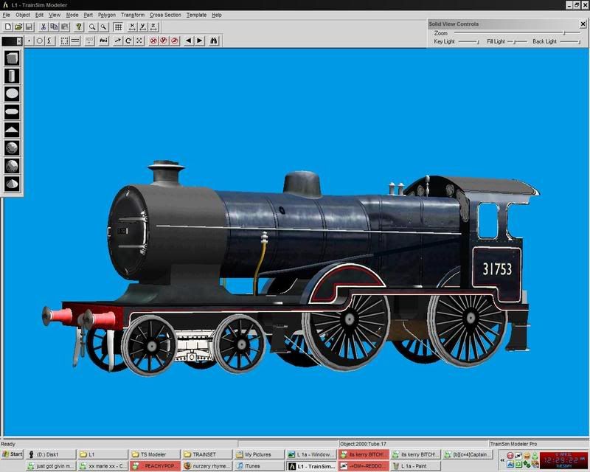Click the right arrow next button
The height and width of the screenshot is (472, 590).
199,41
